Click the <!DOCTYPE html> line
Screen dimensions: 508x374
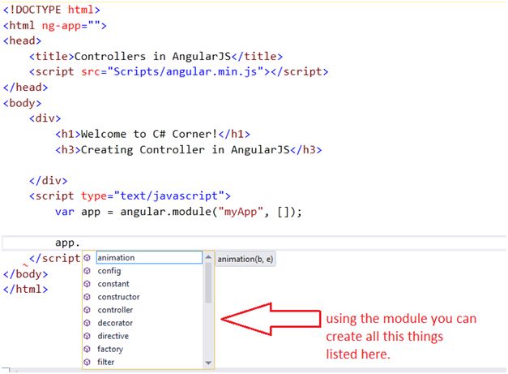(52, 10)
